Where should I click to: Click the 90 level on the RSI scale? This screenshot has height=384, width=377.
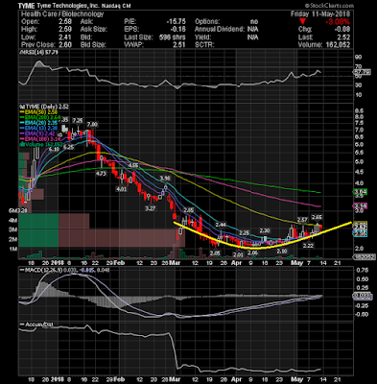click(358, 57)
